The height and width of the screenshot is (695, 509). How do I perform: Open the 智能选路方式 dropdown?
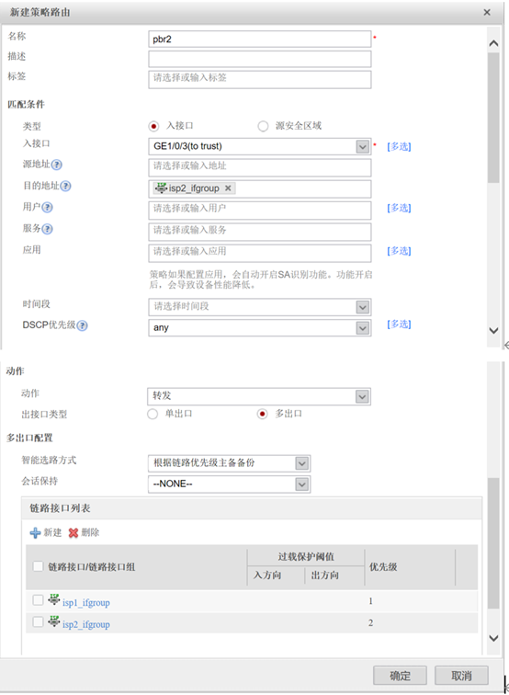(x=301, y=463)
